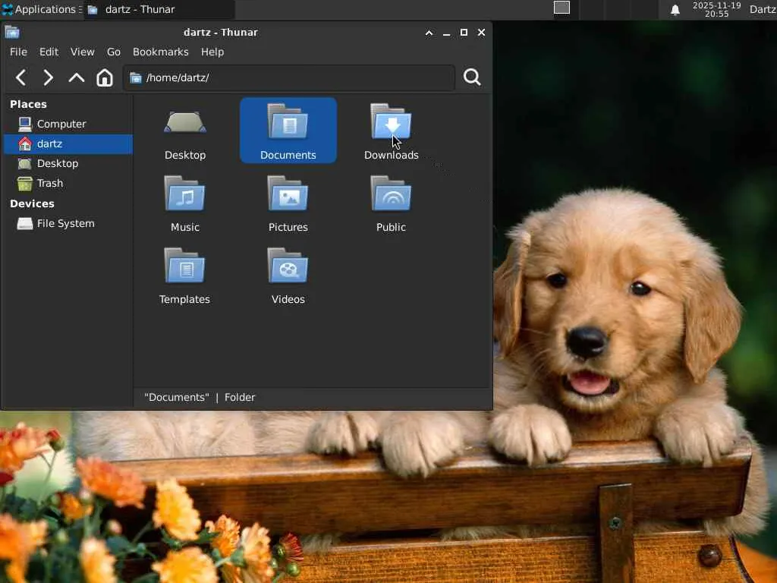The image size is (777, 583).
Task: Go to parent folder with up arrow
Action: pos(77,77)
